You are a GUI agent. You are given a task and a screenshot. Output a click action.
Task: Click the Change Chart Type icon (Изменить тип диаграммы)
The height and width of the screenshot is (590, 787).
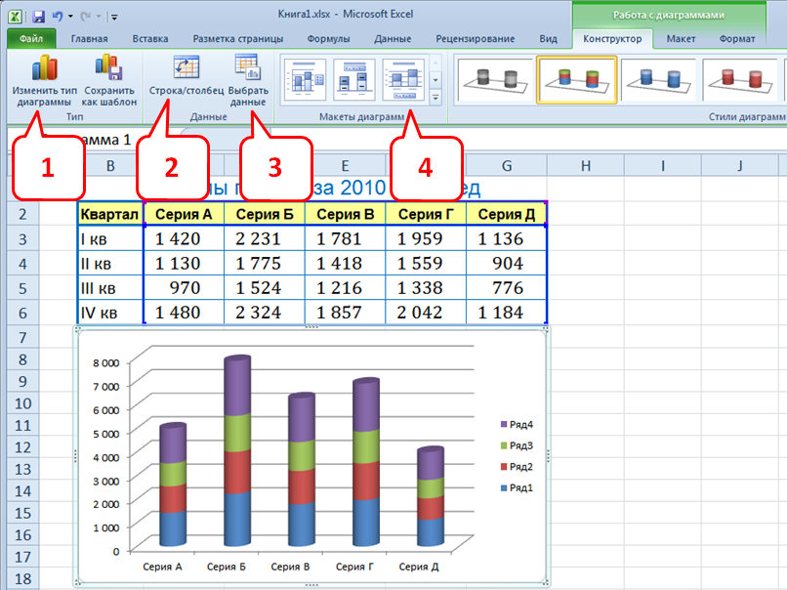click(x=43, y=68)
